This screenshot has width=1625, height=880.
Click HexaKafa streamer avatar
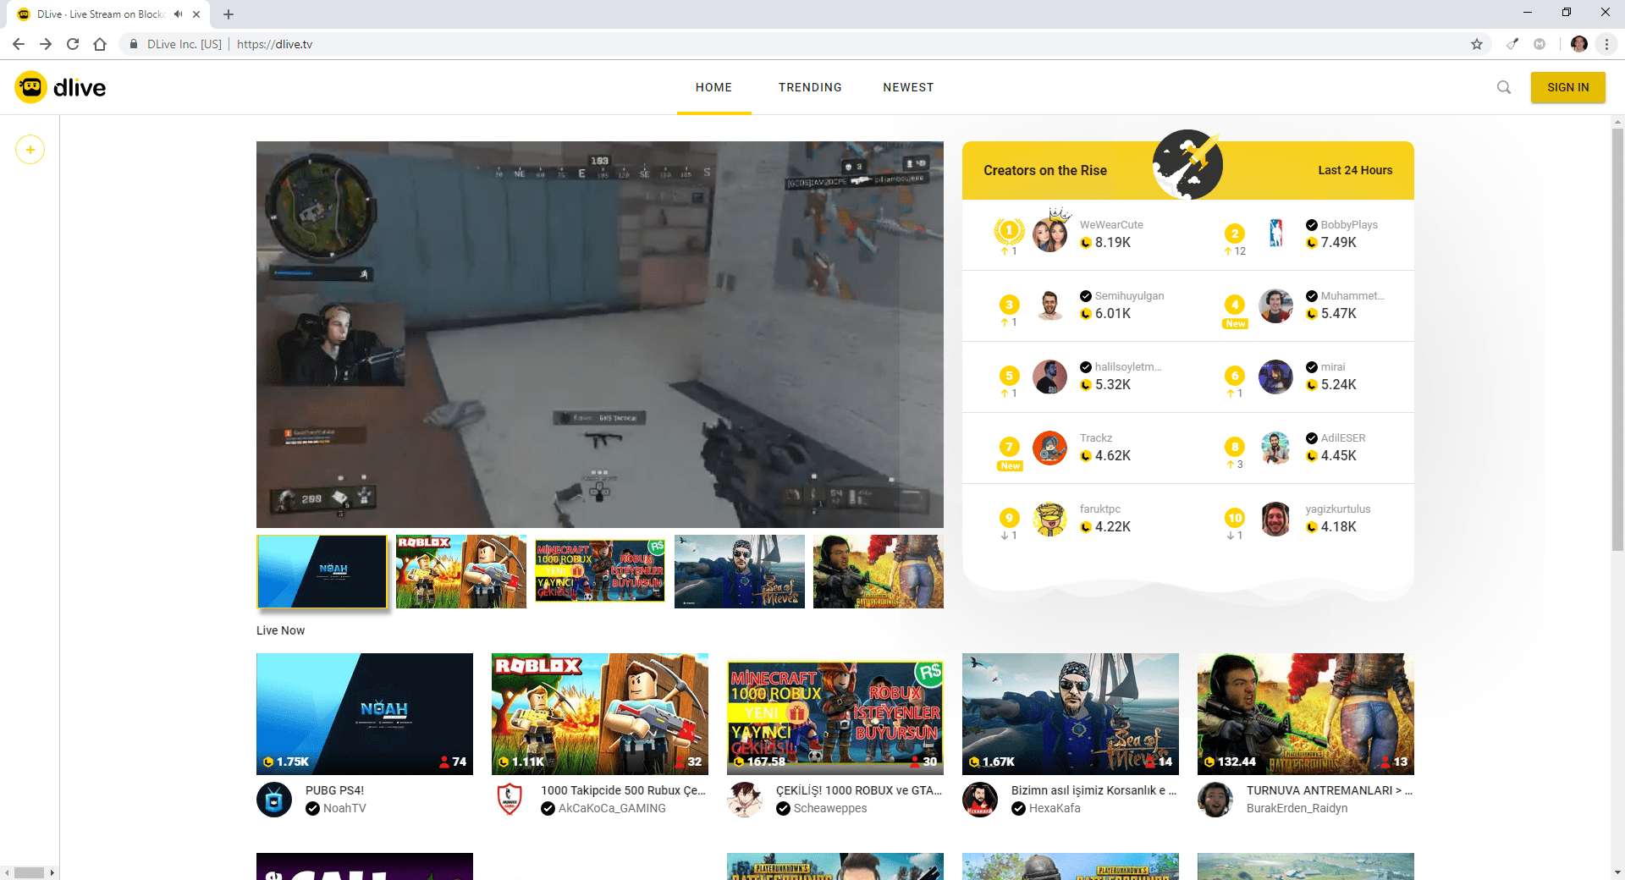click(x=980, y=800)
